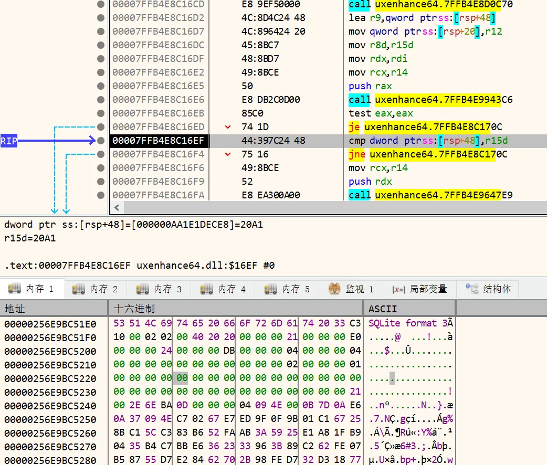Click disassembly address 00007FFB4E8C16E2

click(x=158, y=72)
